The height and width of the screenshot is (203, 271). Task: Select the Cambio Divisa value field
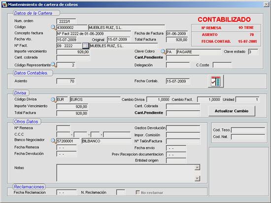(158, 99)
